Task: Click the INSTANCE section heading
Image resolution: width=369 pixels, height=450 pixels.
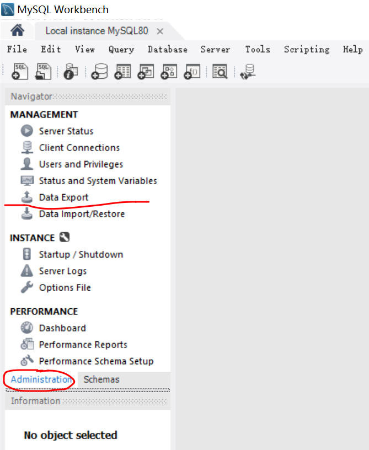Action: (32, 238)
